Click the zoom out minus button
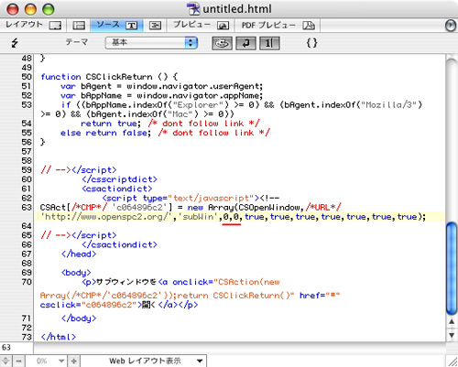 [18, 361]
